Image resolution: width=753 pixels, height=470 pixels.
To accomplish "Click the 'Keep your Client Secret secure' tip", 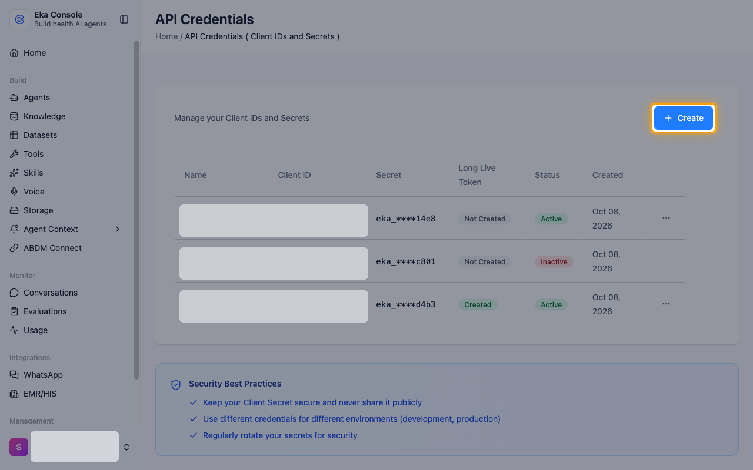I will 312,402.
